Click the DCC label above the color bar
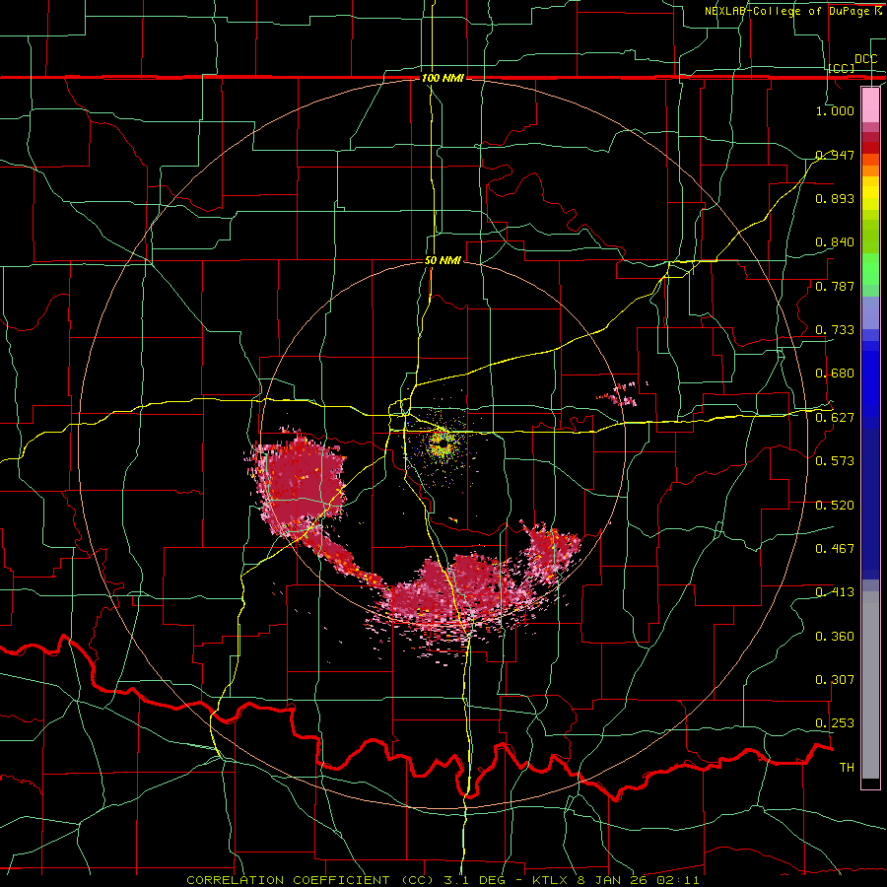 [x=865, y=59]
